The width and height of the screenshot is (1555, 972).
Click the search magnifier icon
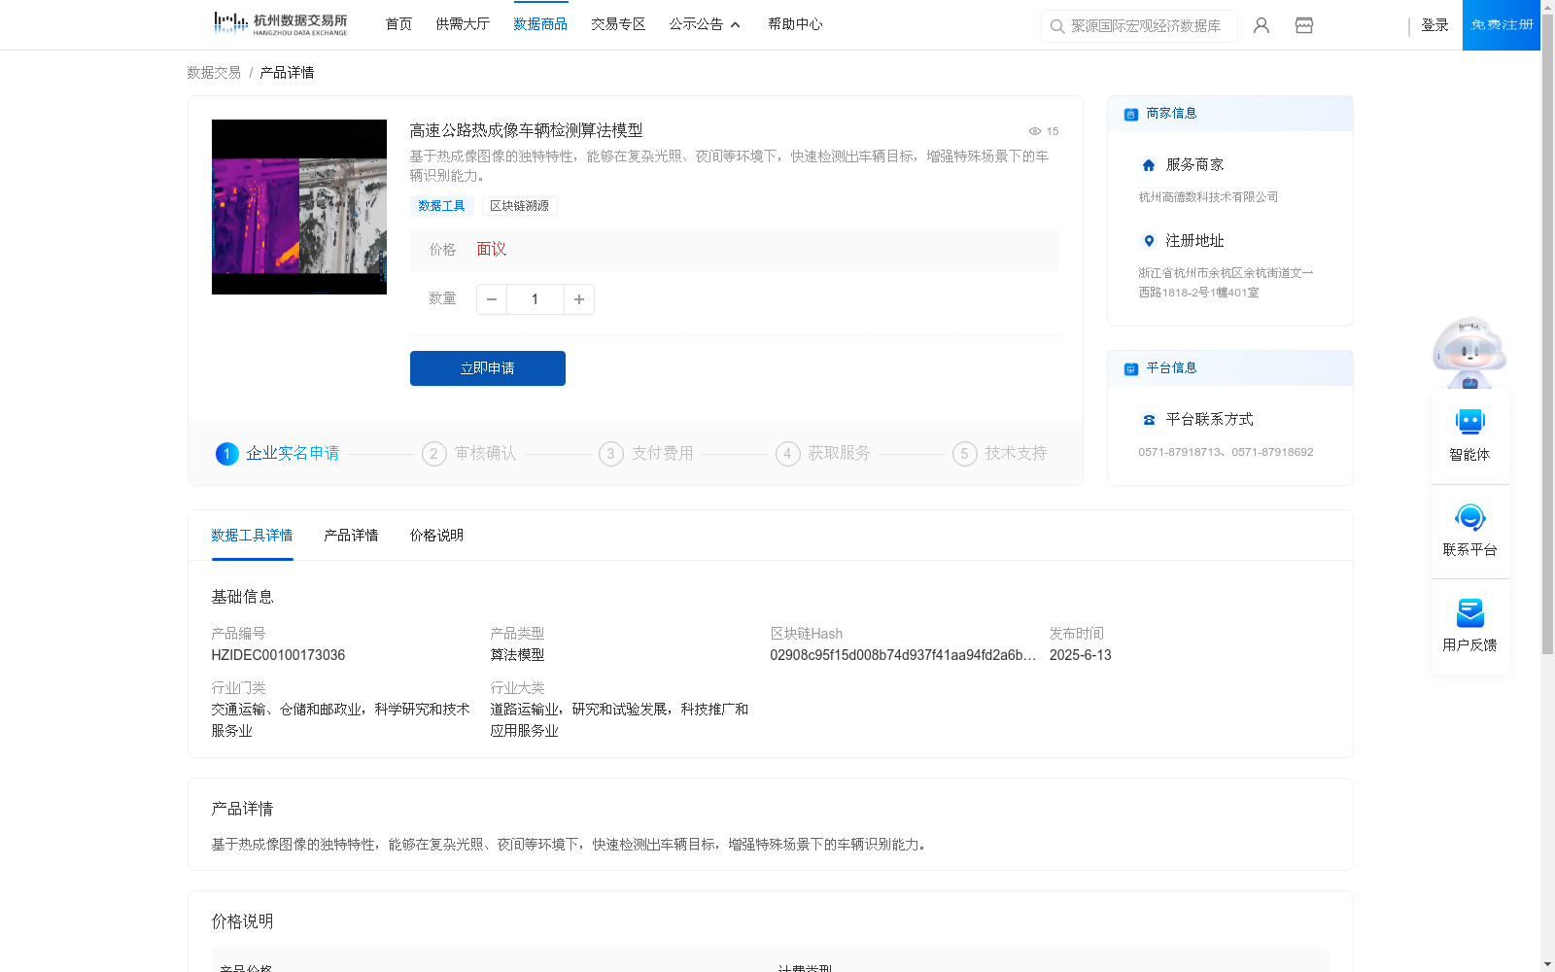(x=1057, y=26)
